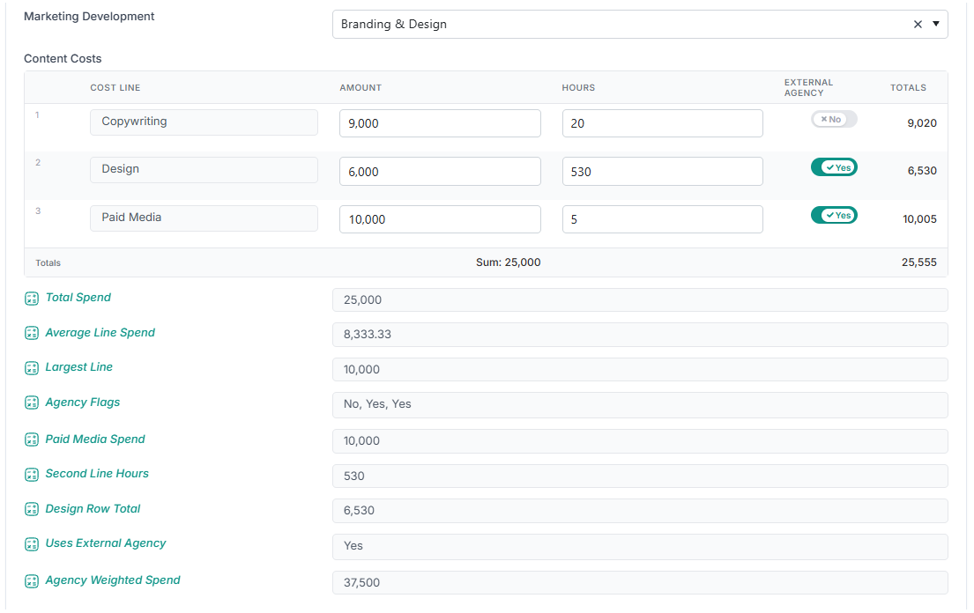Click the Design hours field showing 530
The width and height of the screenshot is (974, 613).
pyautogui.click(x=662, y=171)
